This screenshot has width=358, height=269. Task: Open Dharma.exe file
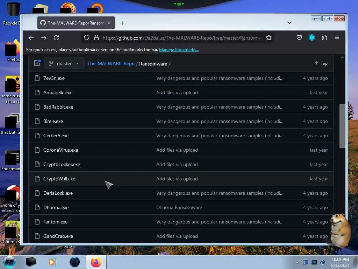point(56,207)
